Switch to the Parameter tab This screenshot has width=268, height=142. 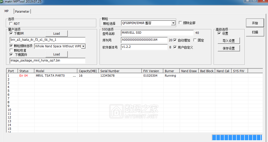click(22, 11)
